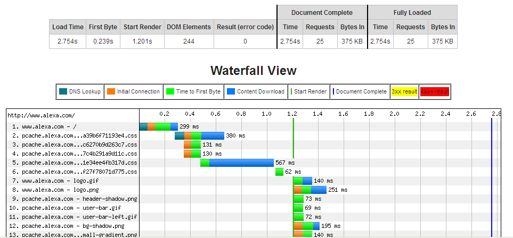Select request 10 user-bar.gif
Screen dimensions: 513x238
(x=72, y=208)
